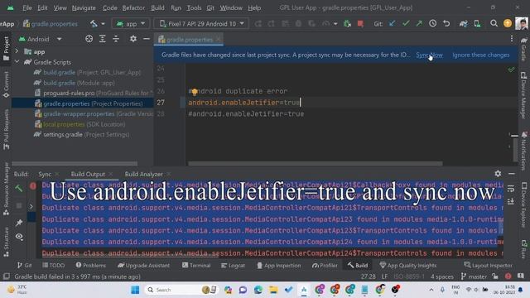Image resolution: width=530 pixels, height=298 pixels.
Task: Select the Build Output tab
Action: click(88, 174)
